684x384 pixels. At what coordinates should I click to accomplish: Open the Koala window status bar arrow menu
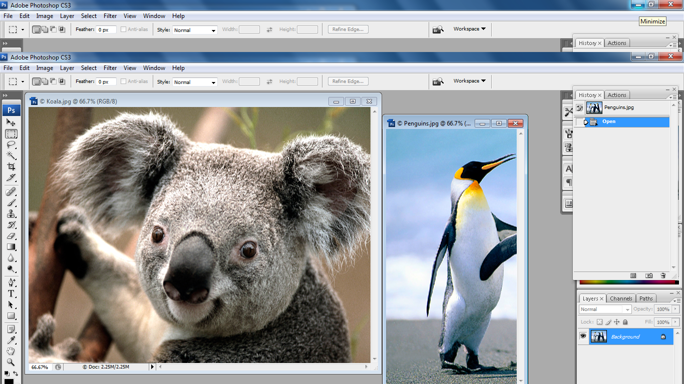click(152, 367)
